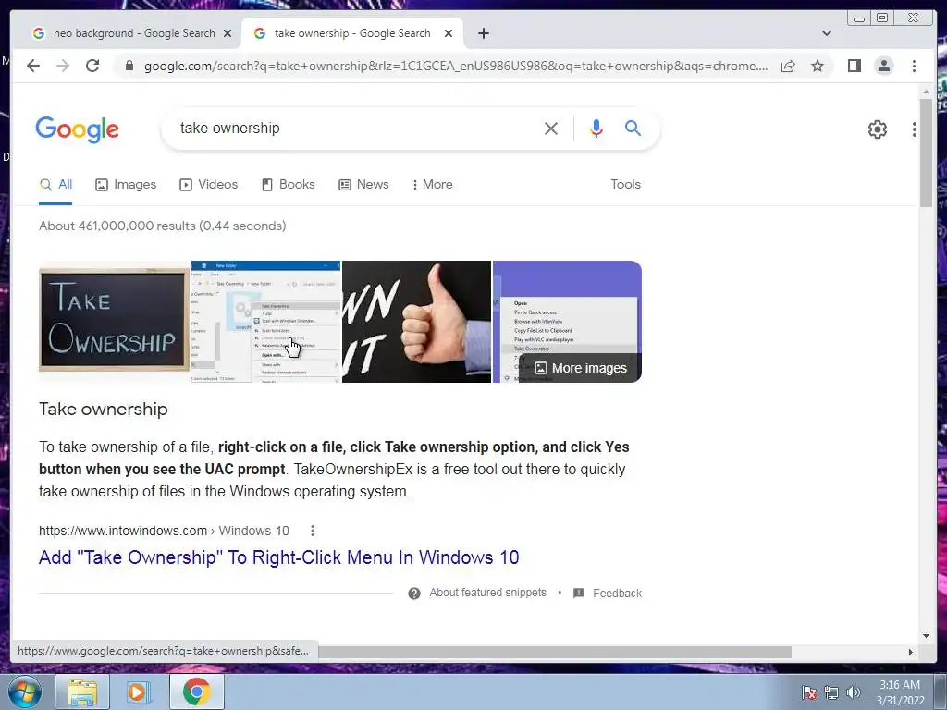Click the Google logo
The height and width of the screenshot is (710, 947).
pos(78,129)
